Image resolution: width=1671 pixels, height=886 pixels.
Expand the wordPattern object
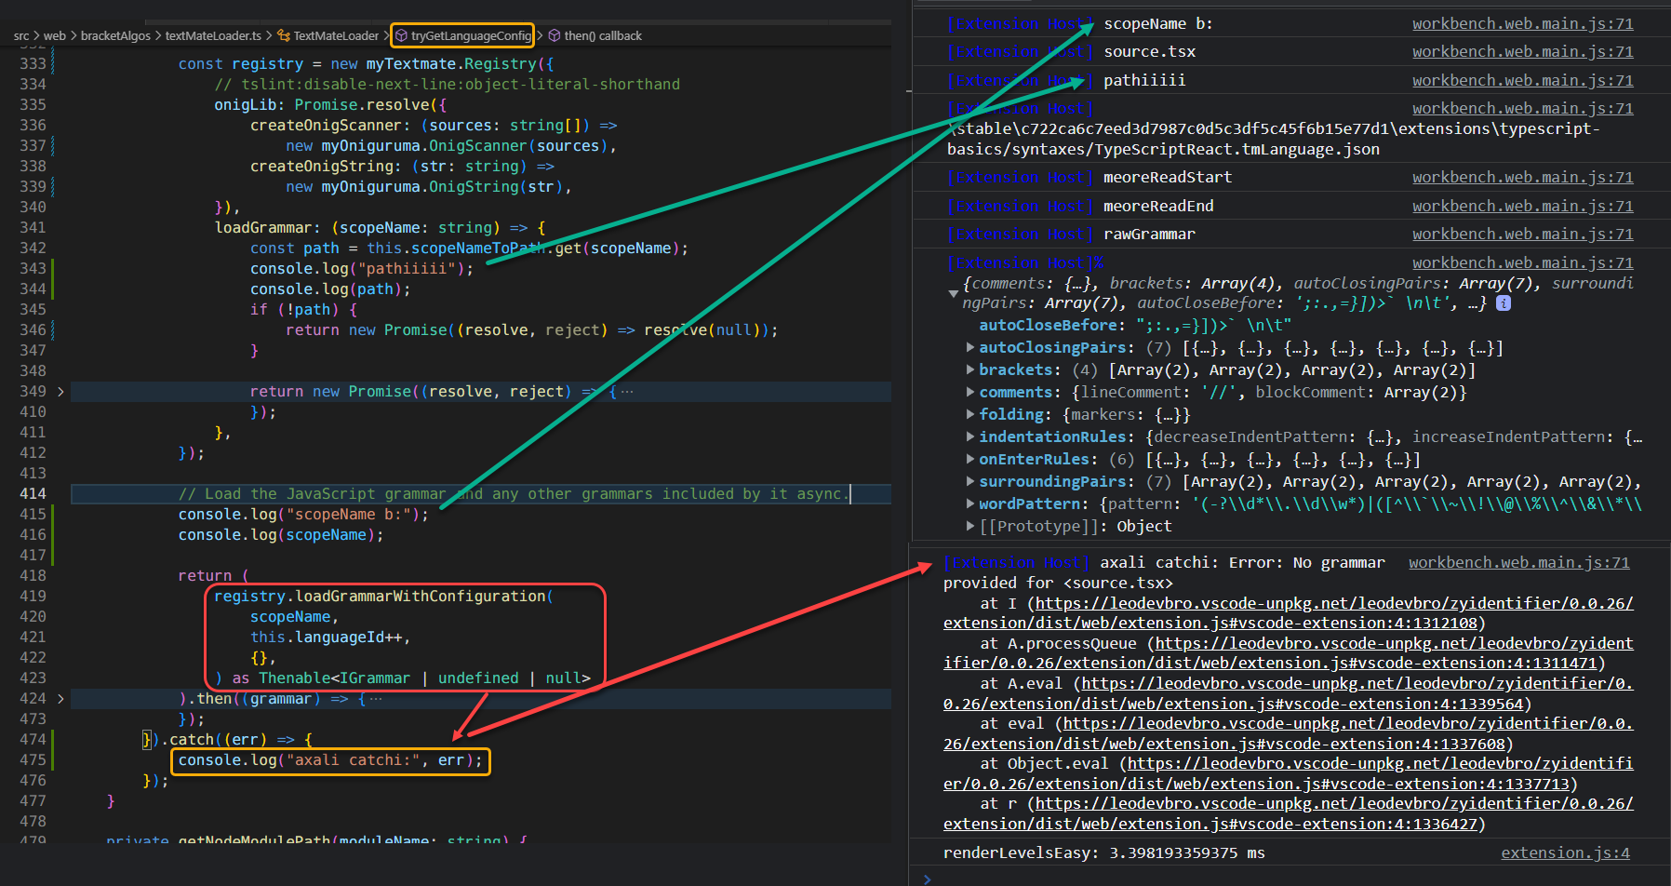pyautogui.click(x=970, y=503)
